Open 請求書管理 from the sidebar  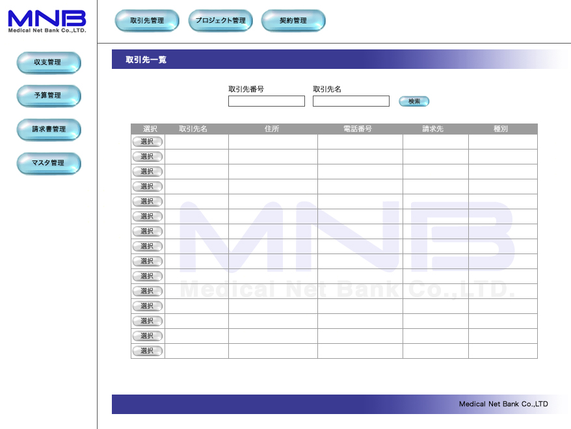48,129
